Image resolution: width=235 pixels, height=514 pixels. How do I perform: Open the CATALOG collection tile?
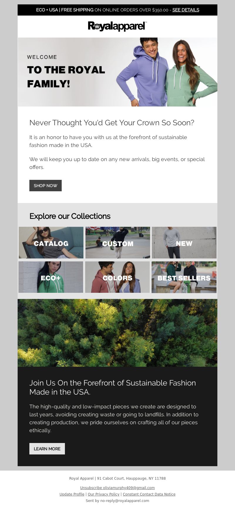pyautogui.click(x=51, y=243)
